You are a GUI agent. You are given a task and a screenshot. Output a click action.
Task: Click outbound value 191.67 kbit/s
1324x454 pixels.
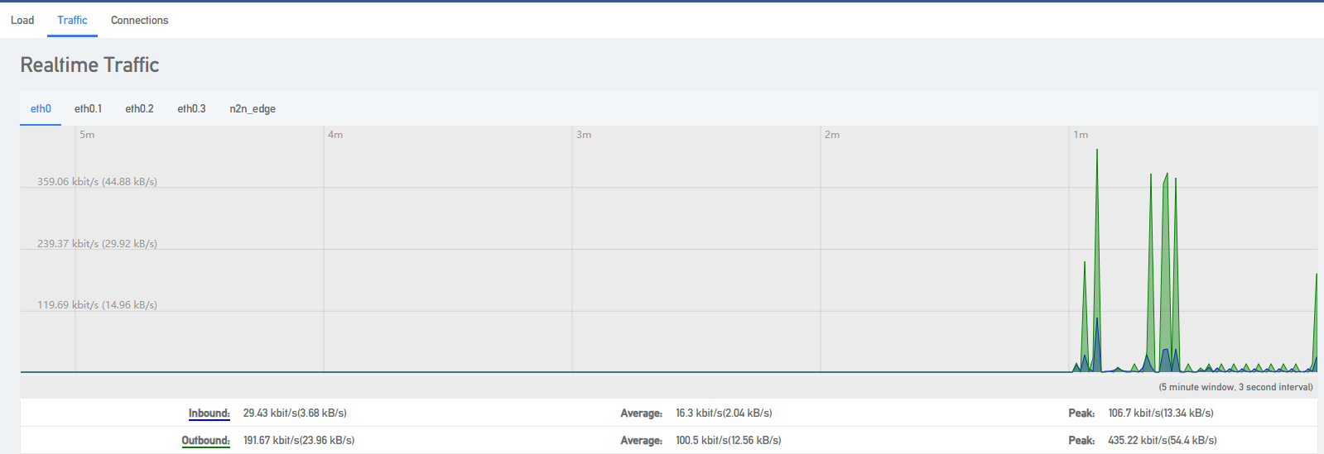click(x=299, y=441)
